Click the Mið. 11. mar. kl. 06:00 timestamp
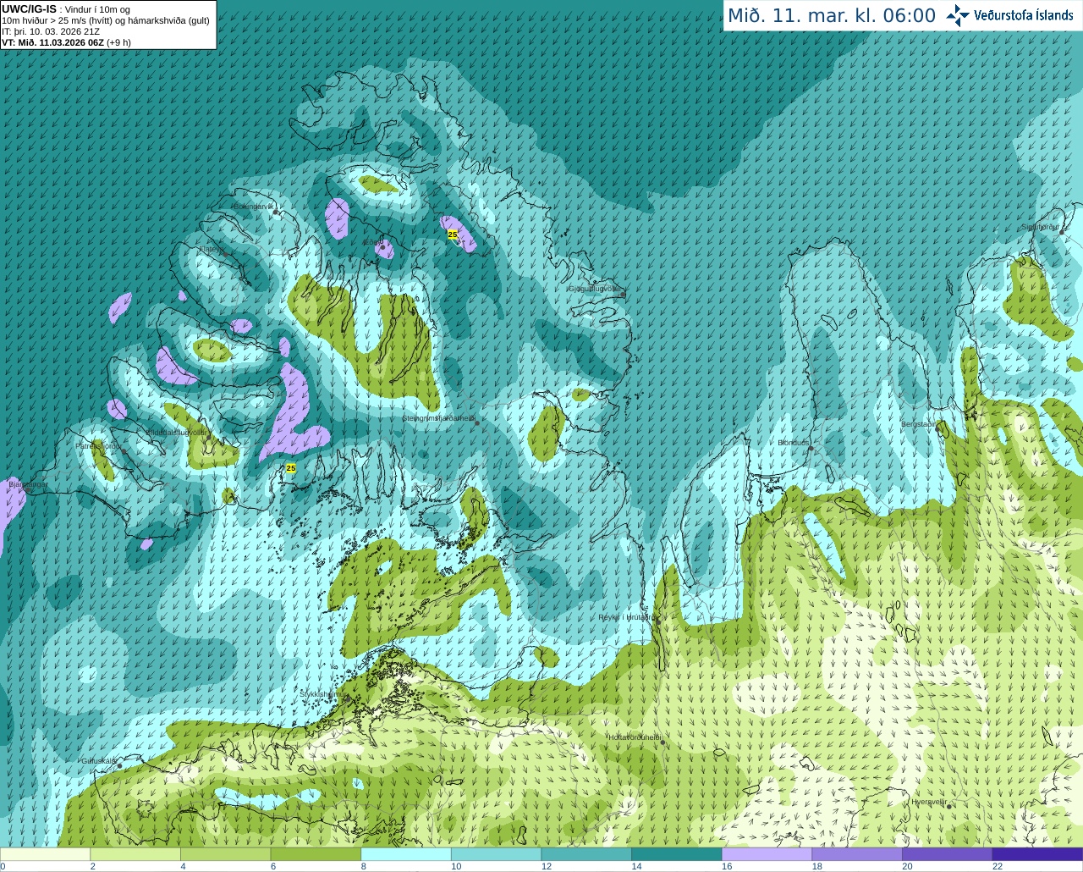The image size is (1083, 872). pyautogui.click(x=832, y=16)
